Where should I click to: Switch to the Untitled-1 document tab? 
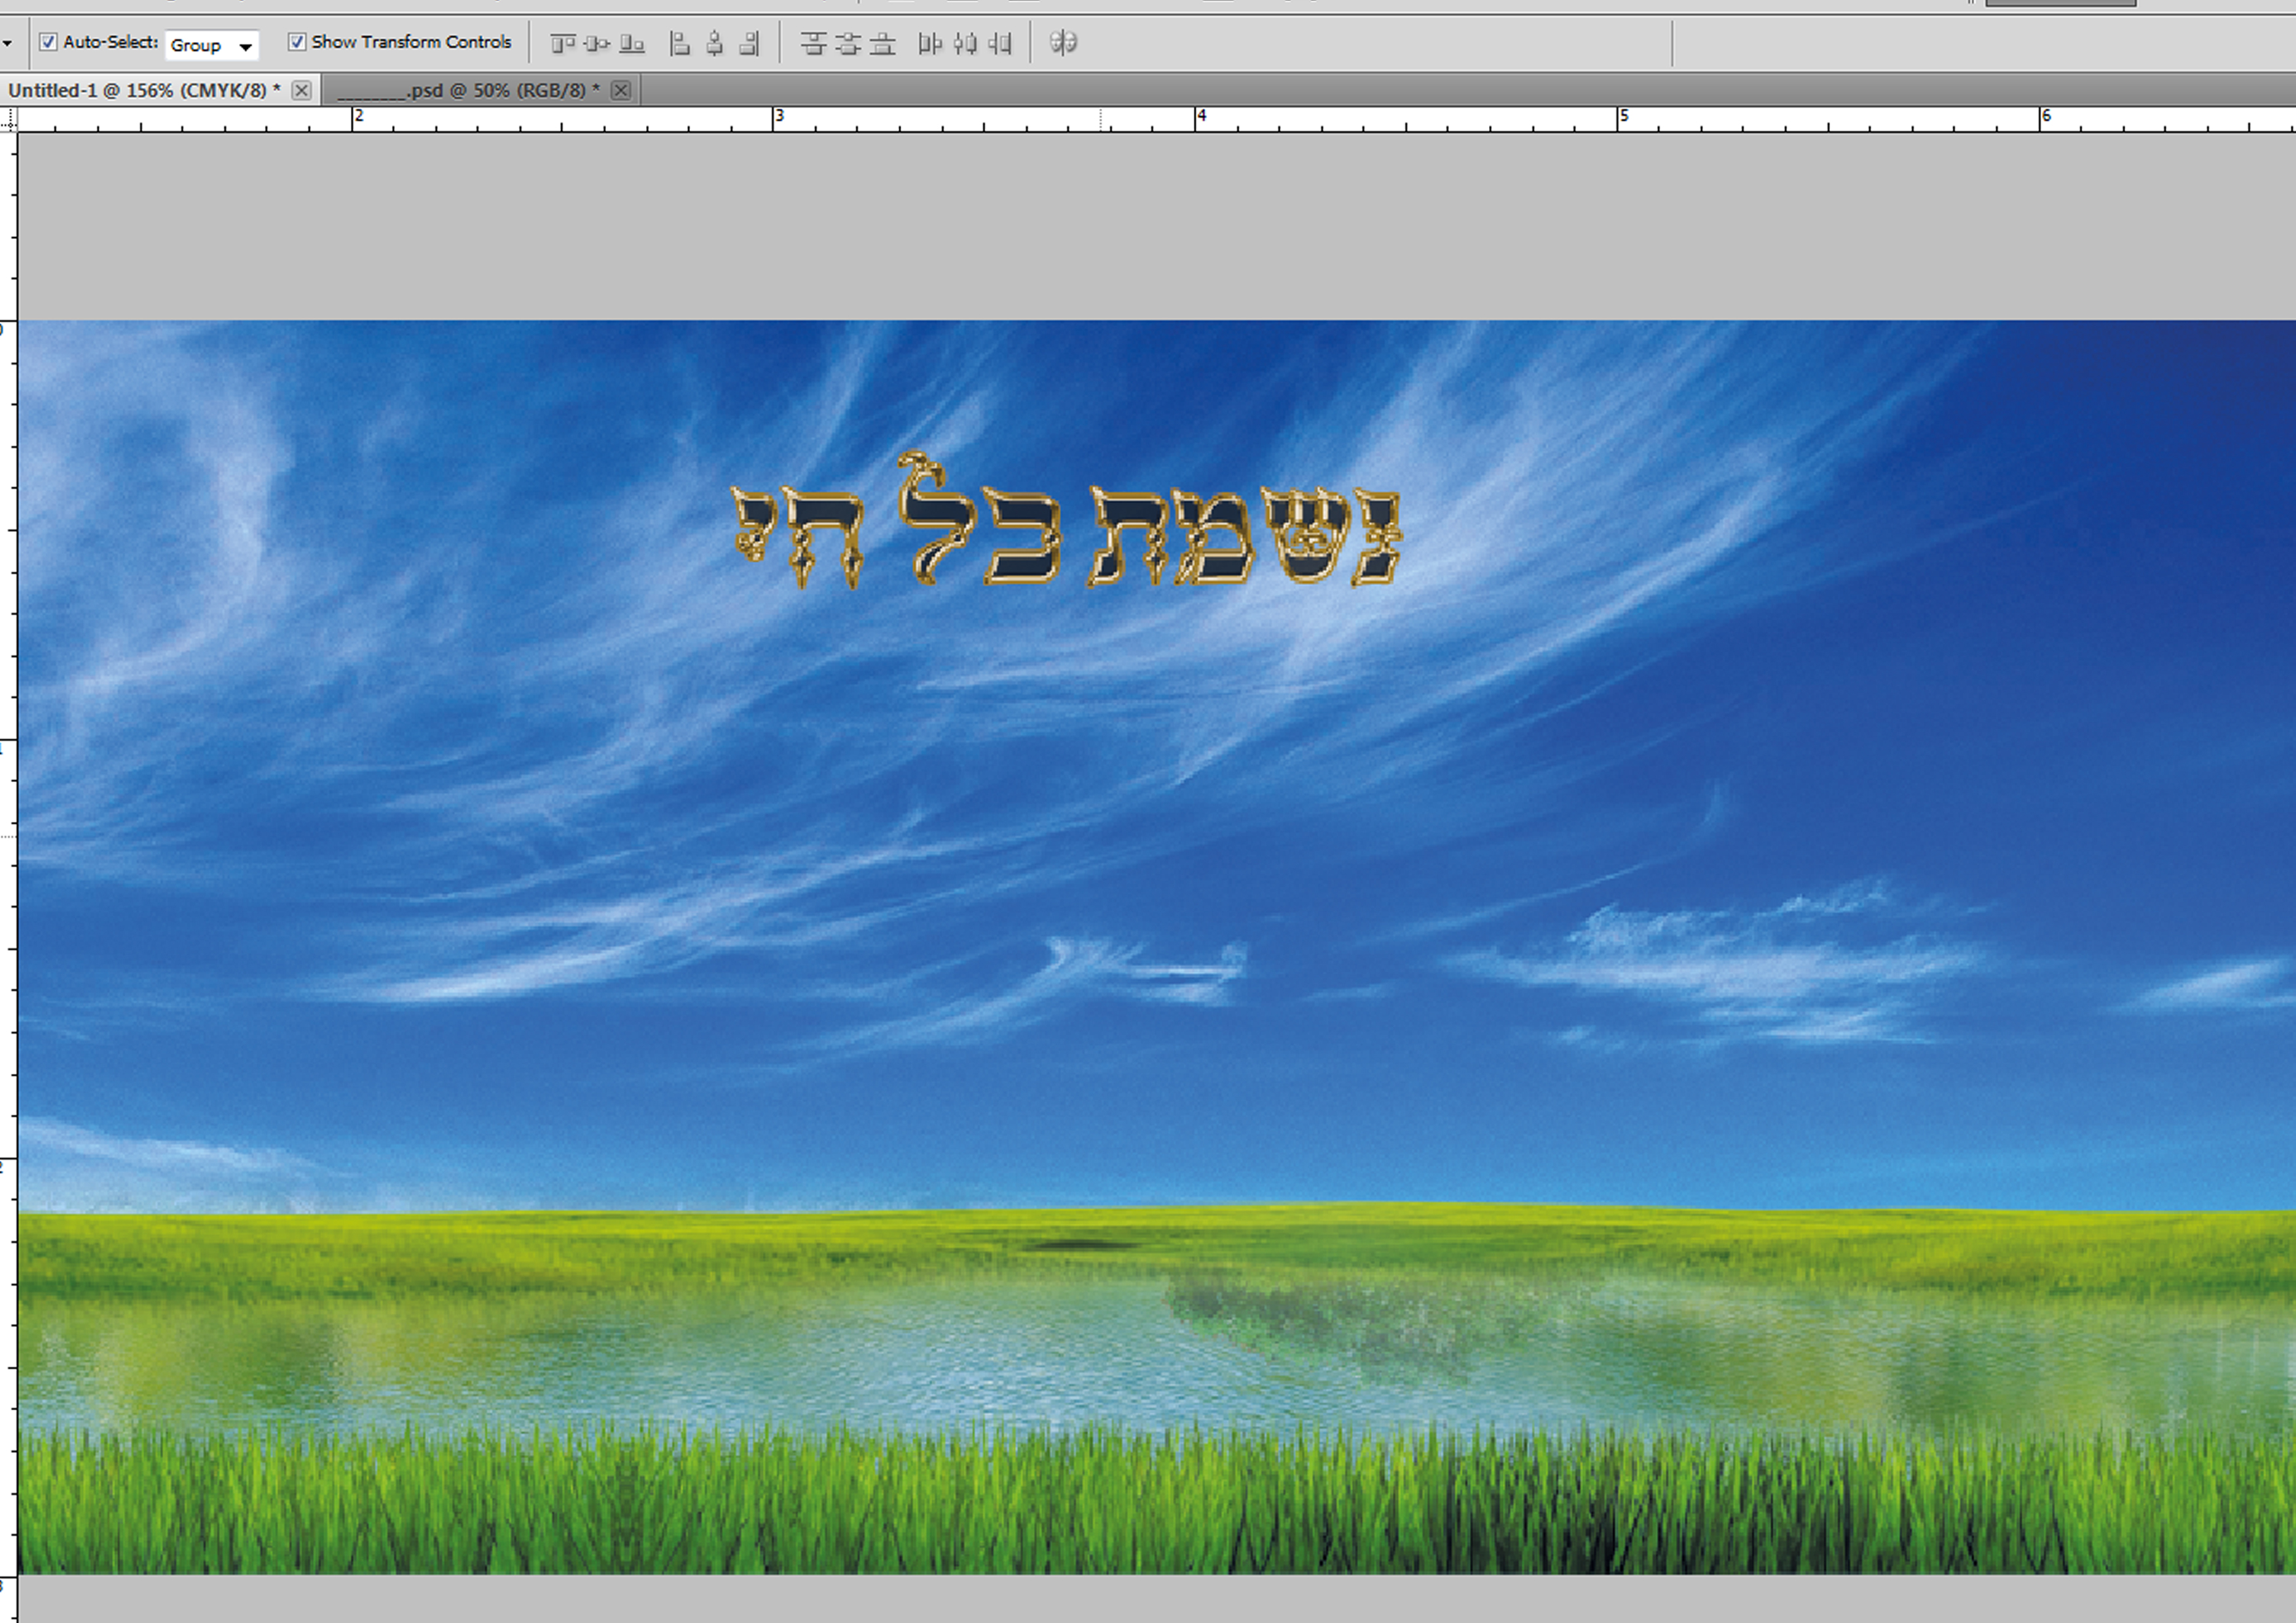pyautogui.click(x=144, y=90)
